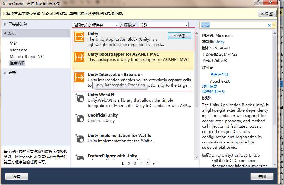Click in the unity search field

click(233, 25)
